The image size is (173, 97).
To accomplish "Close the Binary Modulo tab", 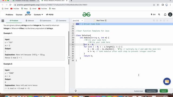I will point(67,1).
